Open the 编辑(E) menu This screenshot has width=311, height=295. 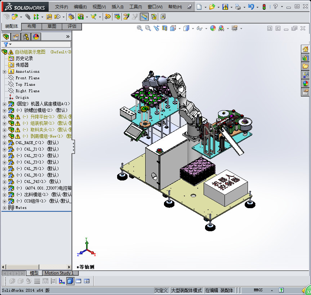[x=80, y=7]
